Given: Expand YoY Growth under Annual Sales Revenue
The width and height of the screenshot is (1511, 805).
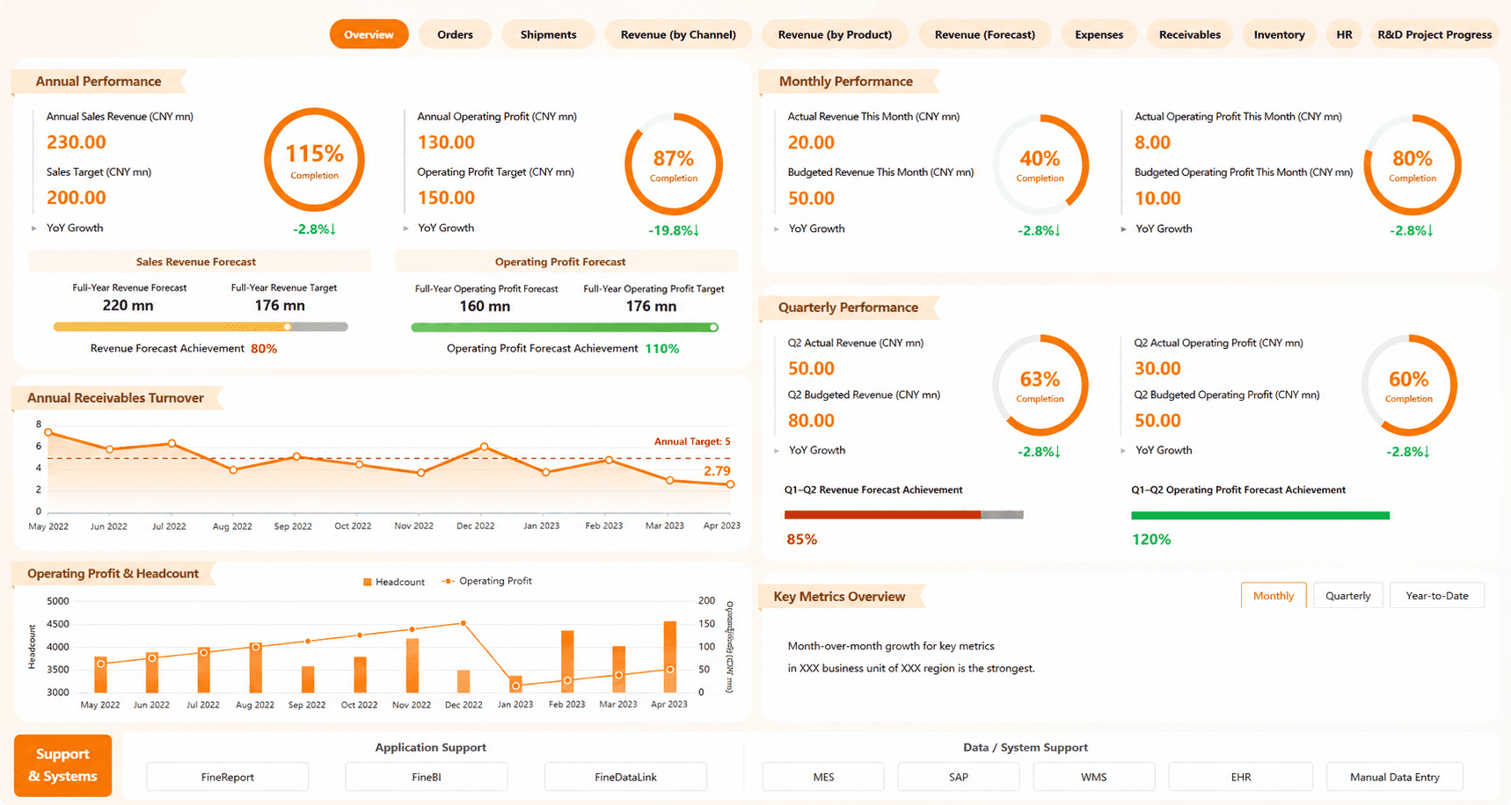Looking at the screenshot, I should (34, 228).
